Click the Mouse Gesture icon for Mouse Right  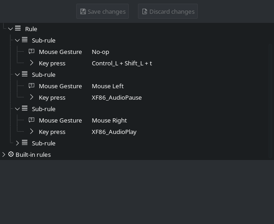[32, 120]
